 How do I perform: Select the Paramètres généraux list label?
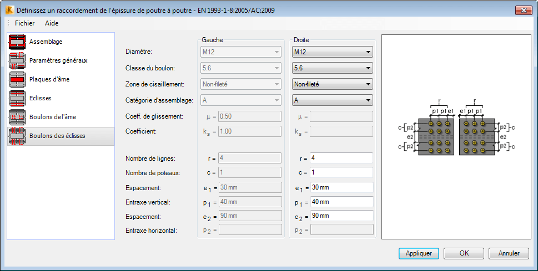(58, 60)
